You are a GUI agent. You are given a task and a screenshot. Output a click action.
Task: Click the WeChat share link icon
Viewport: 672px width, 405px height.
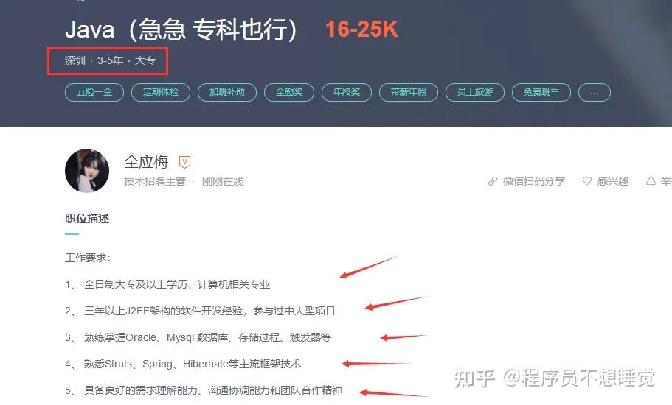click(493, 181)
